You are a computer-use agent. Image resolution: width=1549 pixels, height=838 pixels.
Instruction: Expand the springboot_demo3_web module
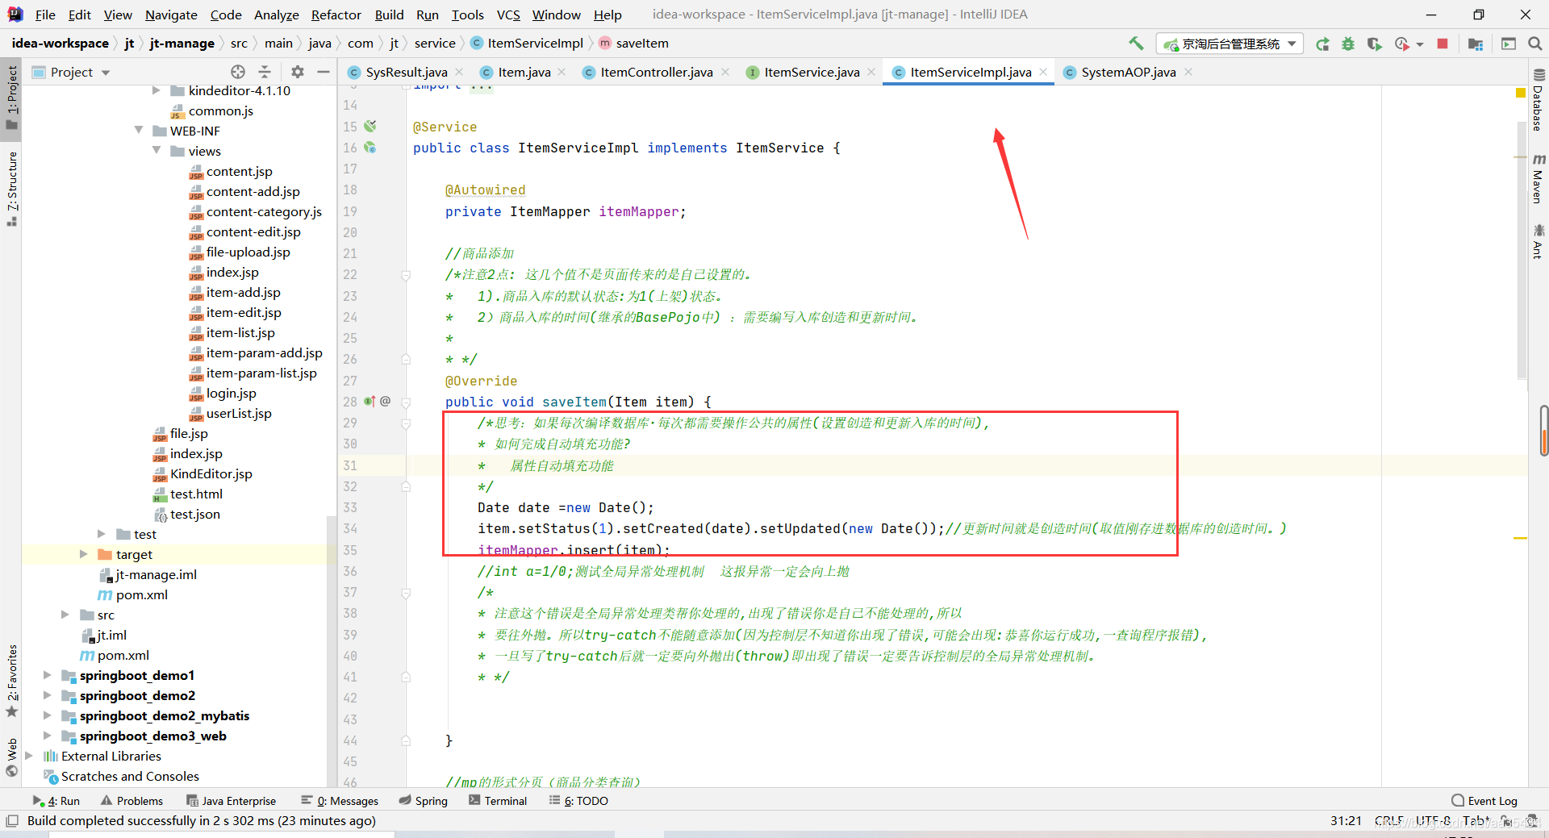(47, 735)
